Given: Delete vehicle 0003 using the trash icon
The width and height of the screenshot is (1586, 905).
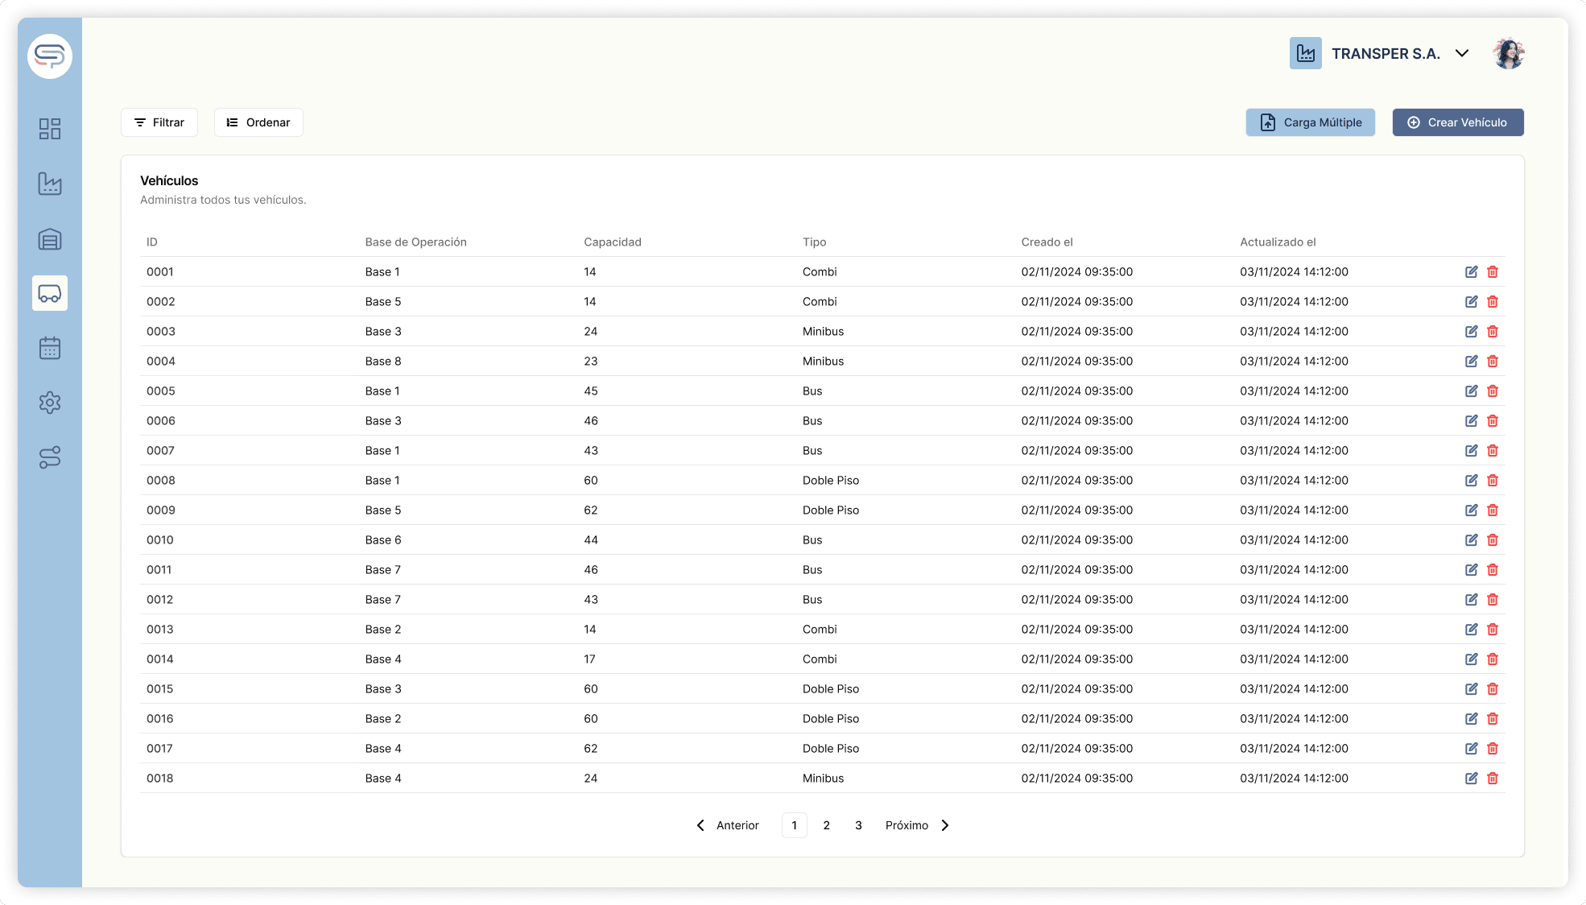Looking at the screenshot, I should point(1493,331).
